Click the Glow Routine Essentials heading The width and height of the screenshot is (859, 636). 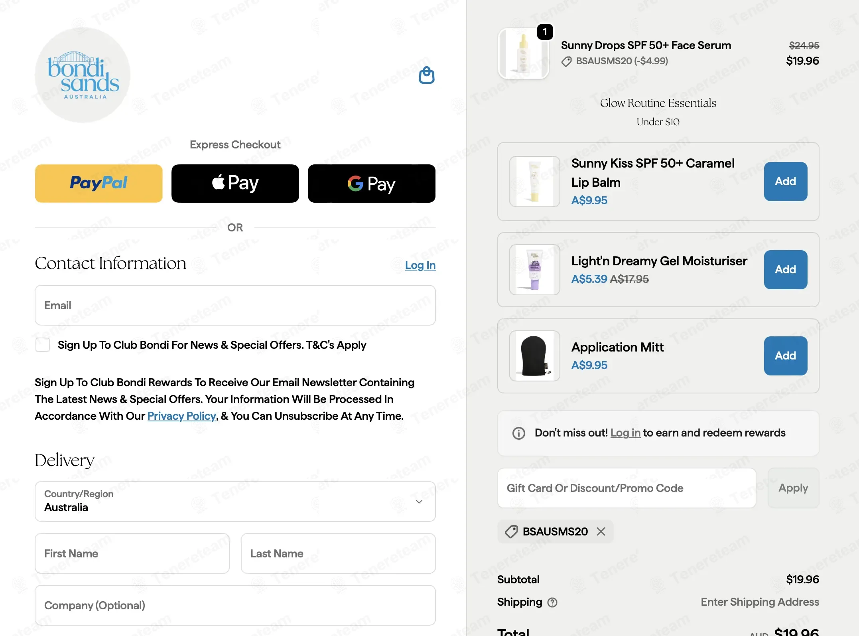point(658,103)
